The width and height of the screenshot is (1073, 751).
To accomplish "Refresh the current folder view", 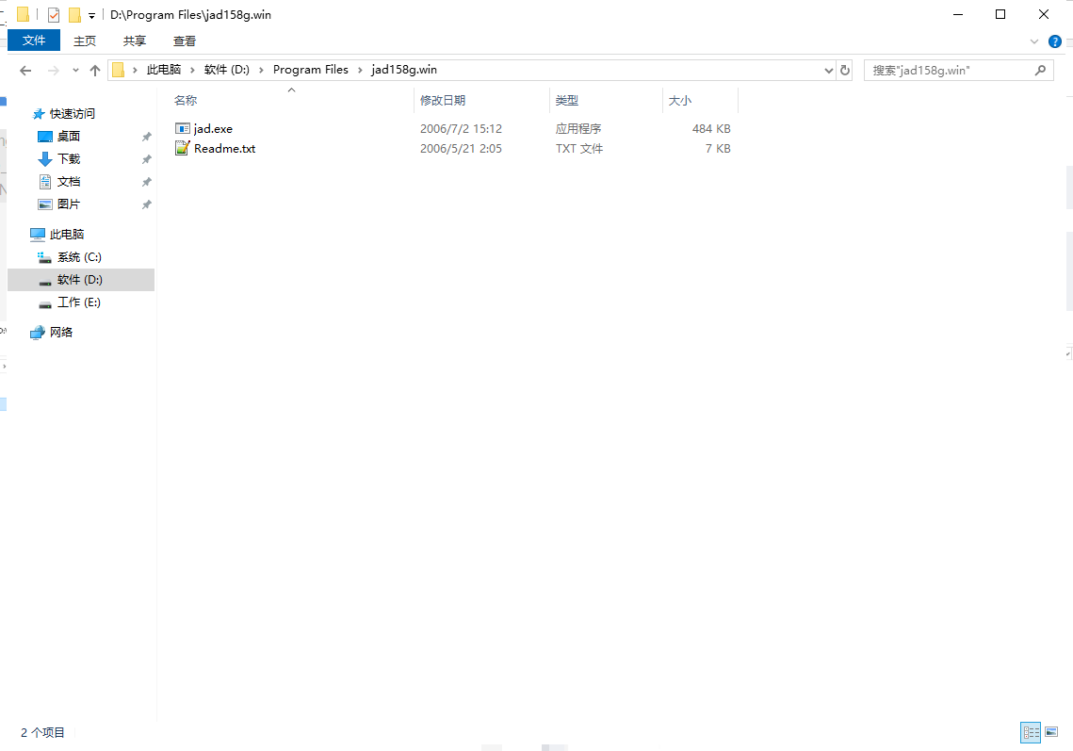I will tap(843, 70).
